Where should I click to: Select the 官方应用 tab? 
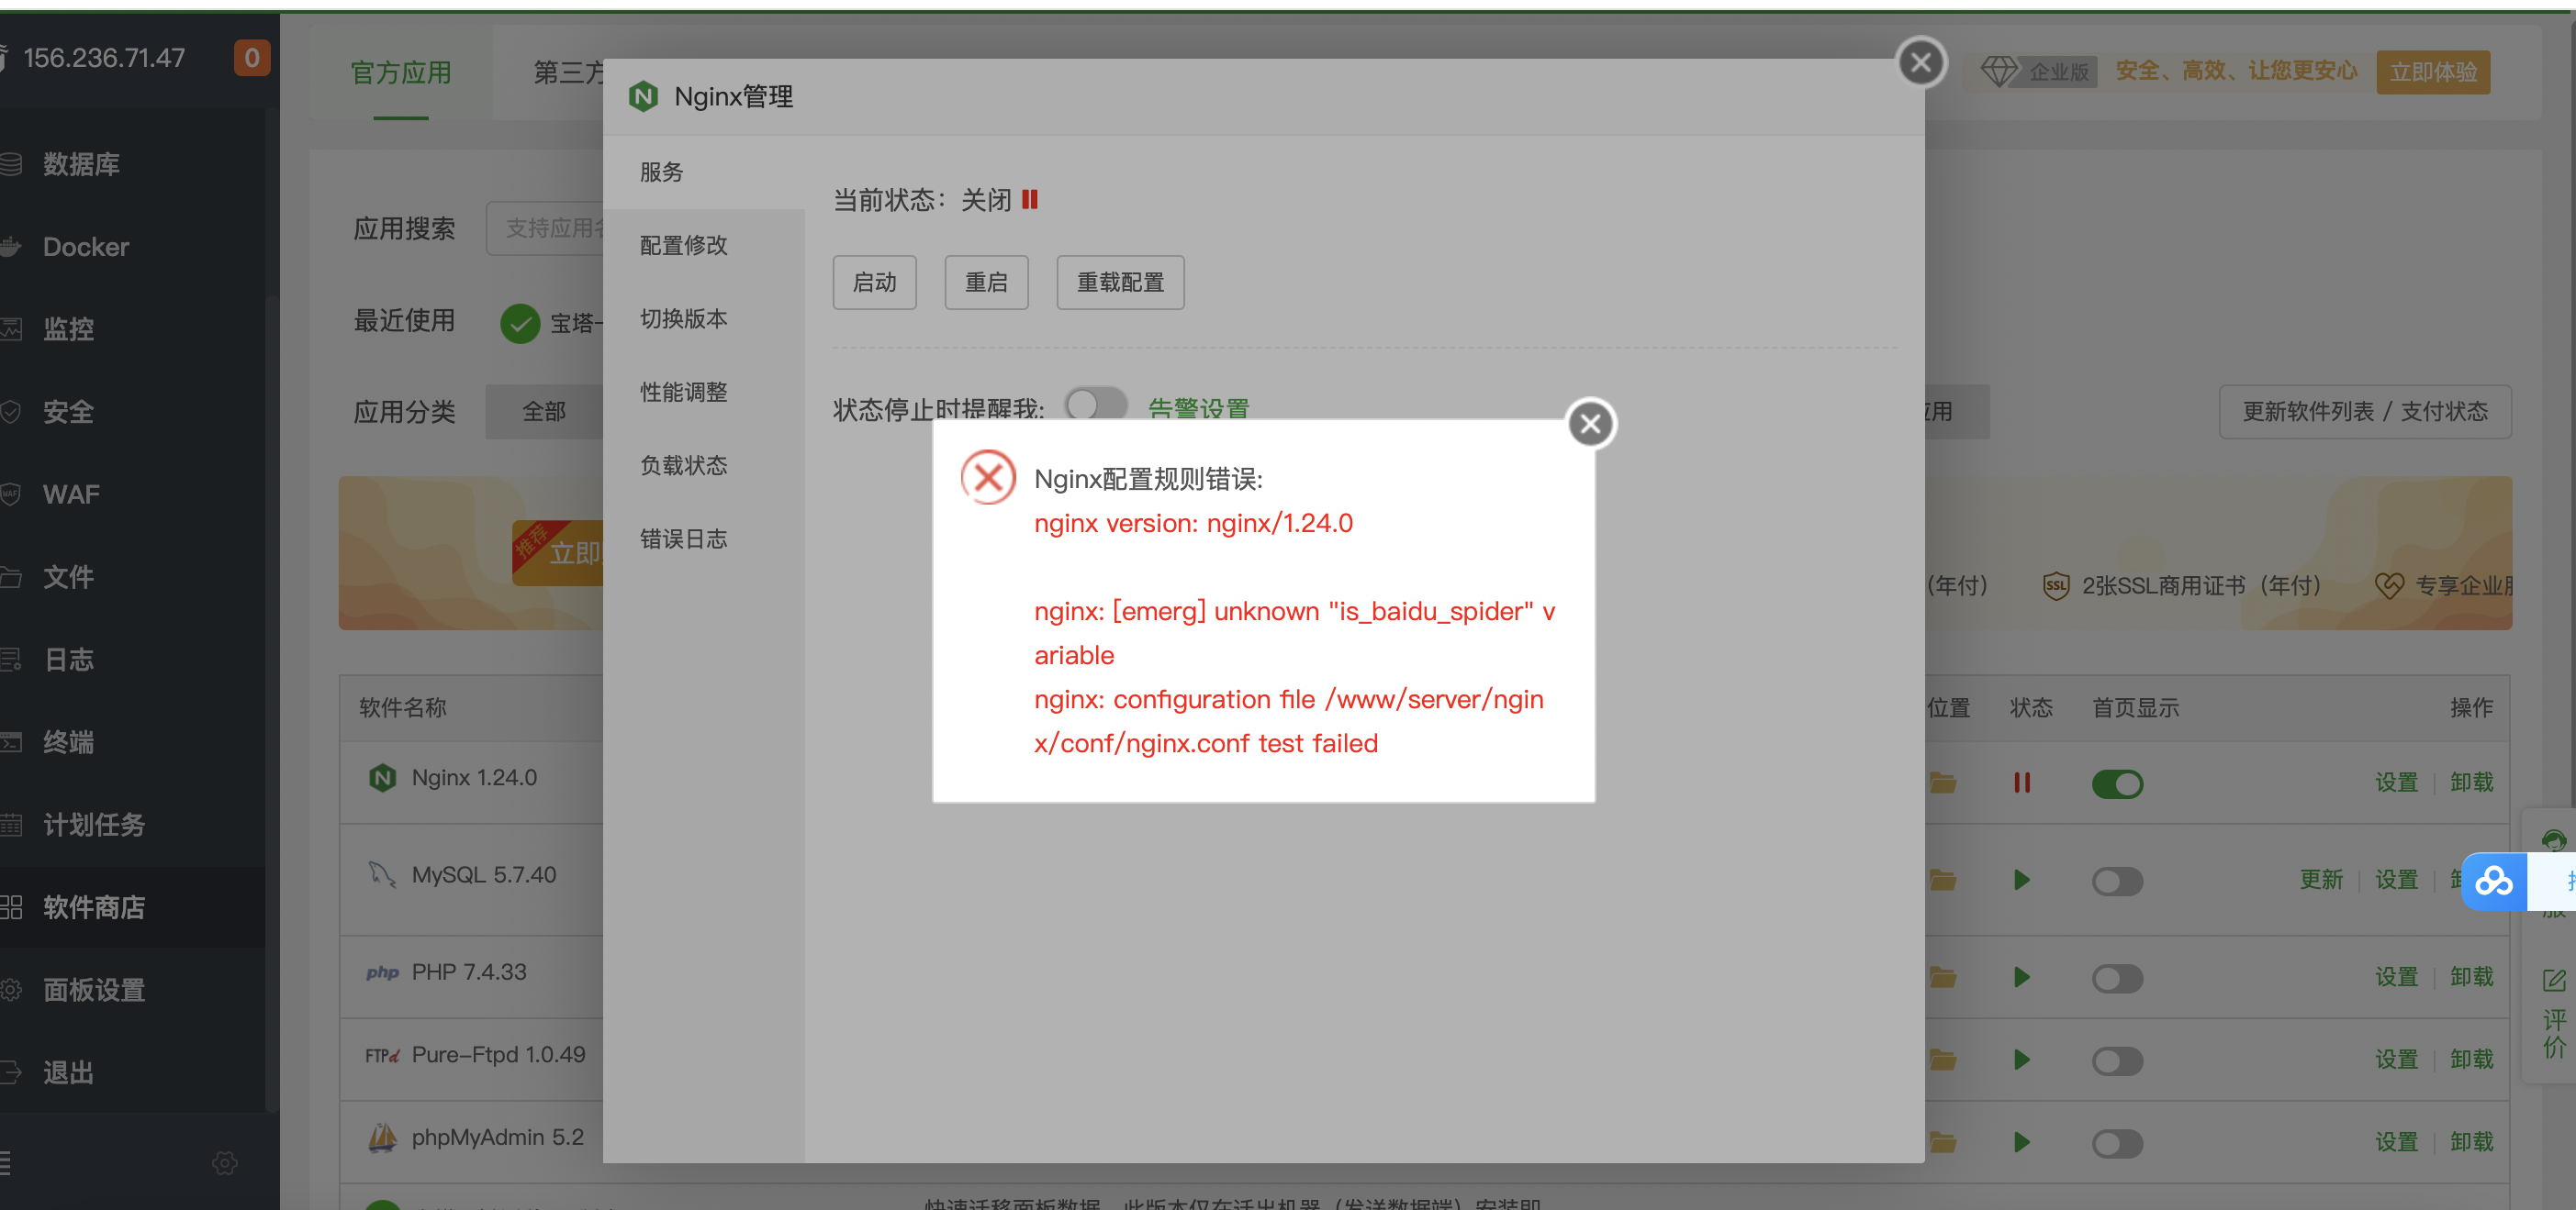401,73
